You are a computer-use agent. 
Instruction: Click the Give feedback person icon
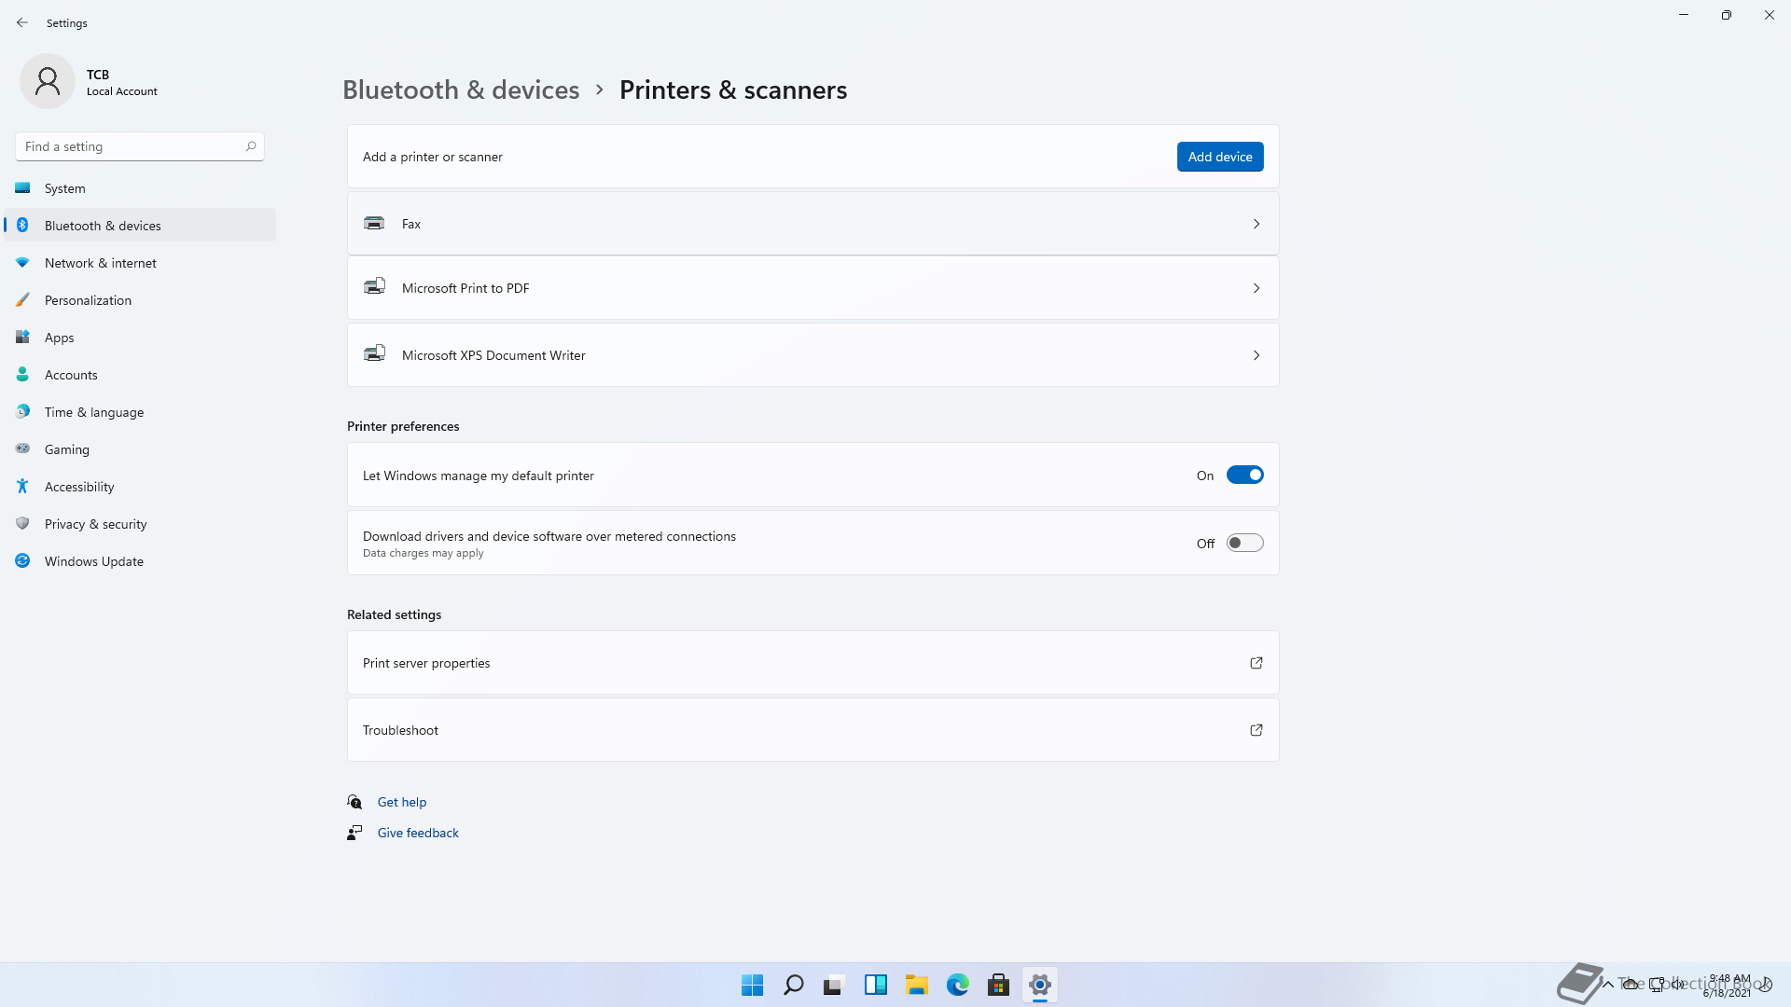[x=354, y=833]
